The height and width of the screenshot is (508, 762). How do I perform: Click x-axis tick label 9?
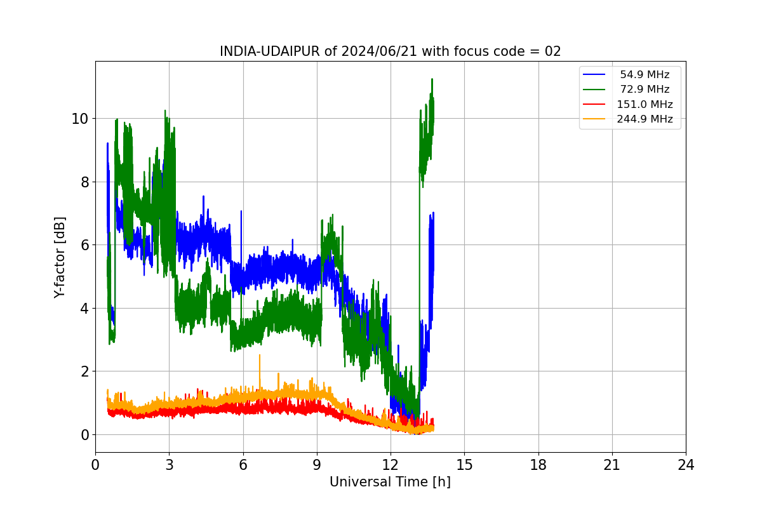(317, 465)
